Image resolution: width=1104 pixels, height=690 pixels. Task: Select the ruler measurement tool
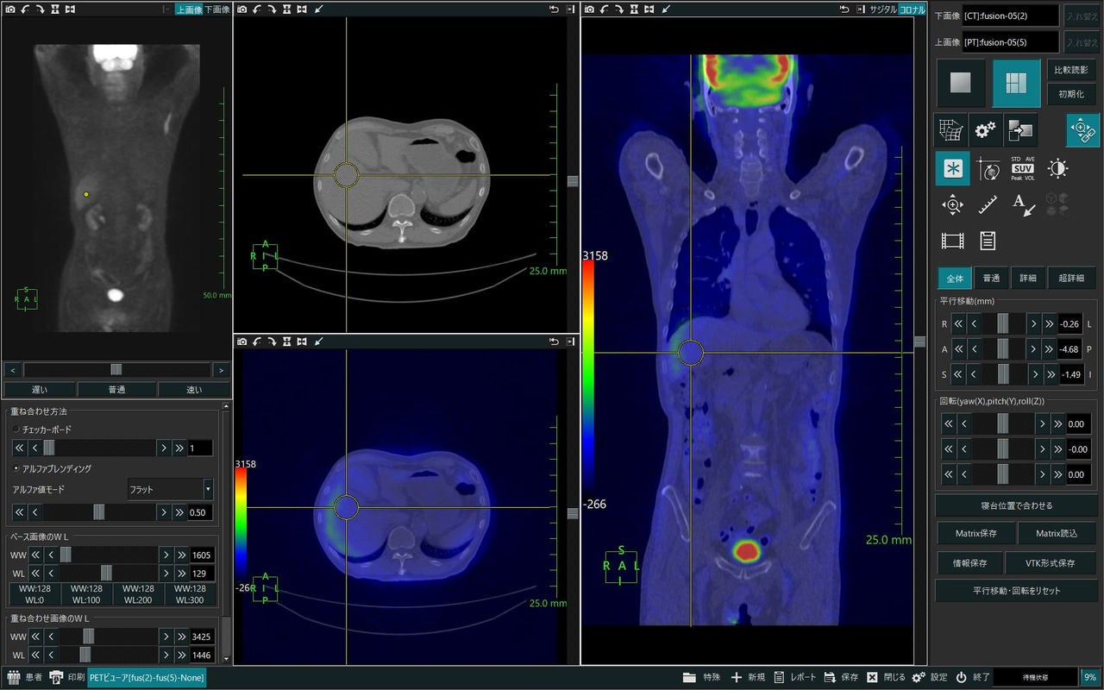[988, 204]
